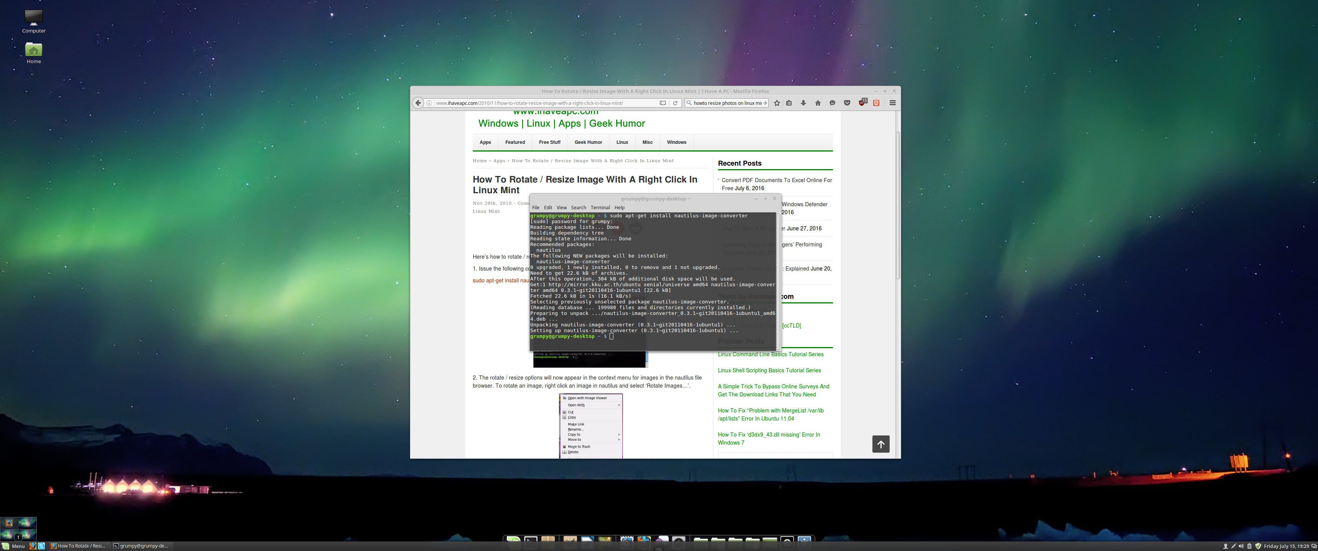This screenshot has width=1318, height=551.
Task: Open View menu in terminal window
Action: click(561, 207)
